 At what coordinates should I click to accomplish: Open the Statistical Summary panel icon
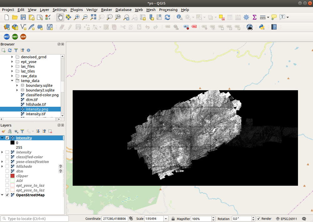coord(254,18)
